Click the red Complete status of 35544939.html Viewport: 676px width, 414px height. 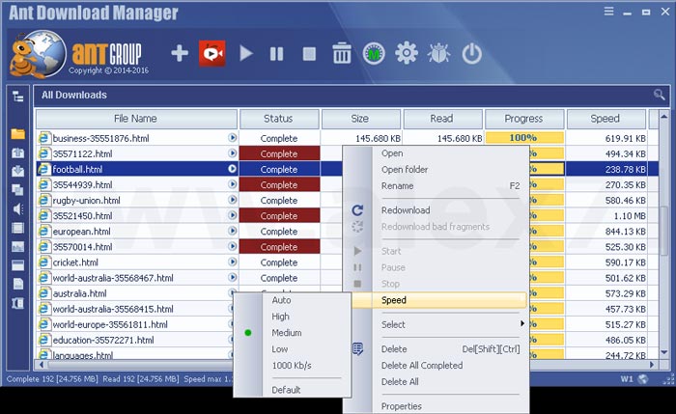[279, 185]
